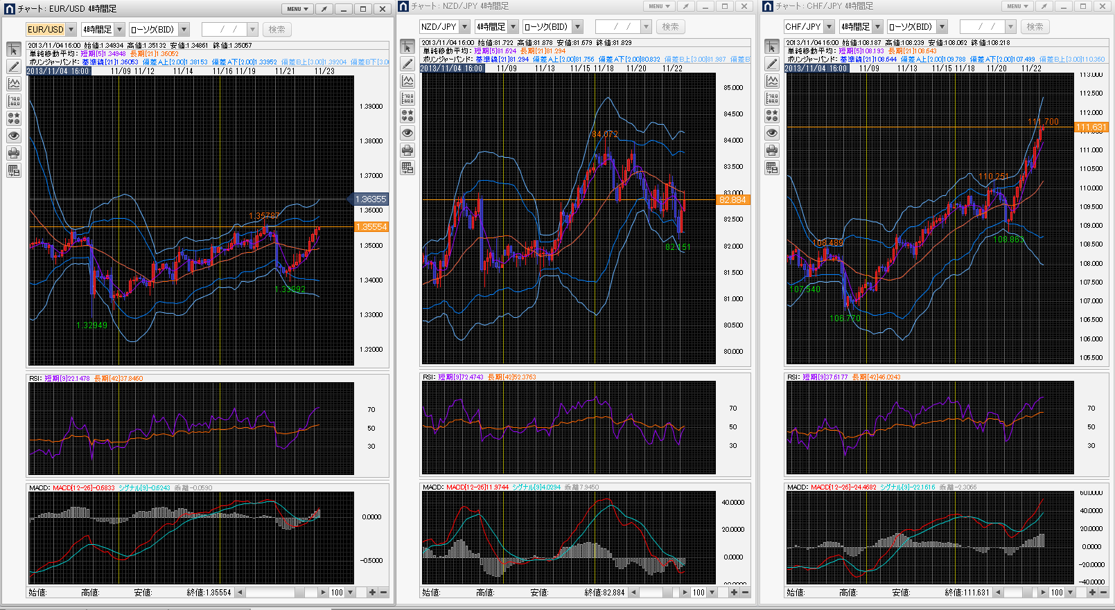This screenshot has height=610, width=1115.
Task: Click the shapes/marks icon in EUR/USD chart sidebar
Action: pyautogui.click(x=14, y=118)
